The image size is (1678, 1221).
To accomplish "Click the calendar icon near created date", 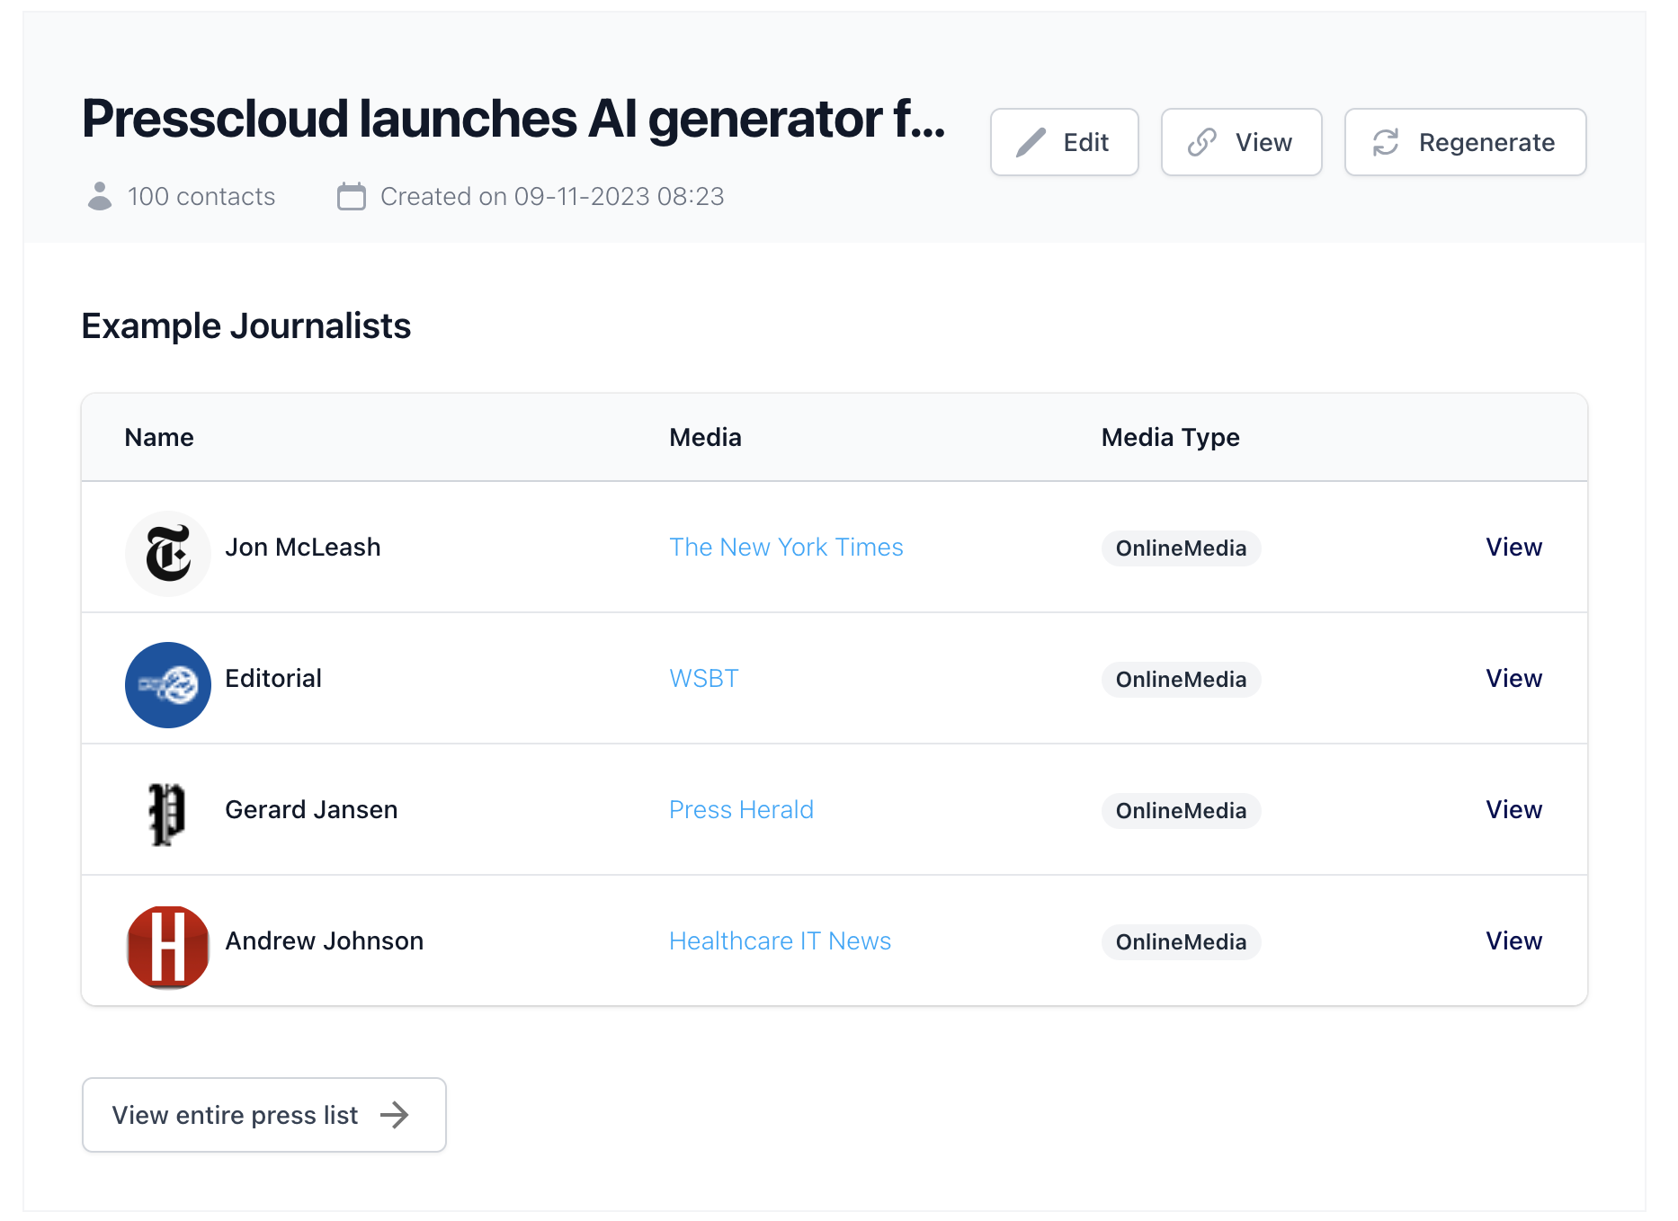I will tap(351, 196).
